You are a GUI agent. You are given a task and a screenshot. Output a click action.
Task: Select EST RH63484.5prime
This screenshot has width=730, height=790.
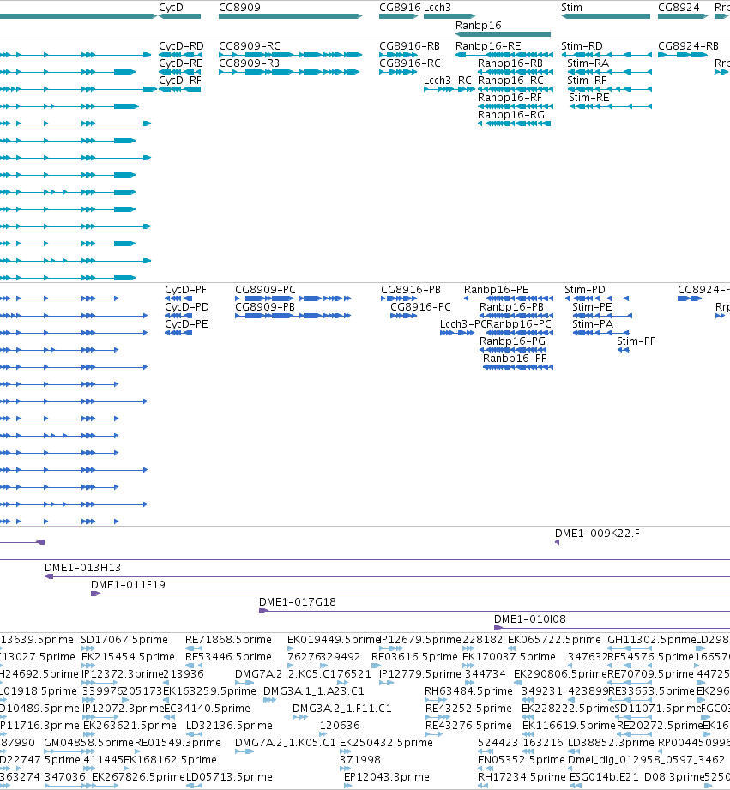pyautogui.click(x=437, y=700)
